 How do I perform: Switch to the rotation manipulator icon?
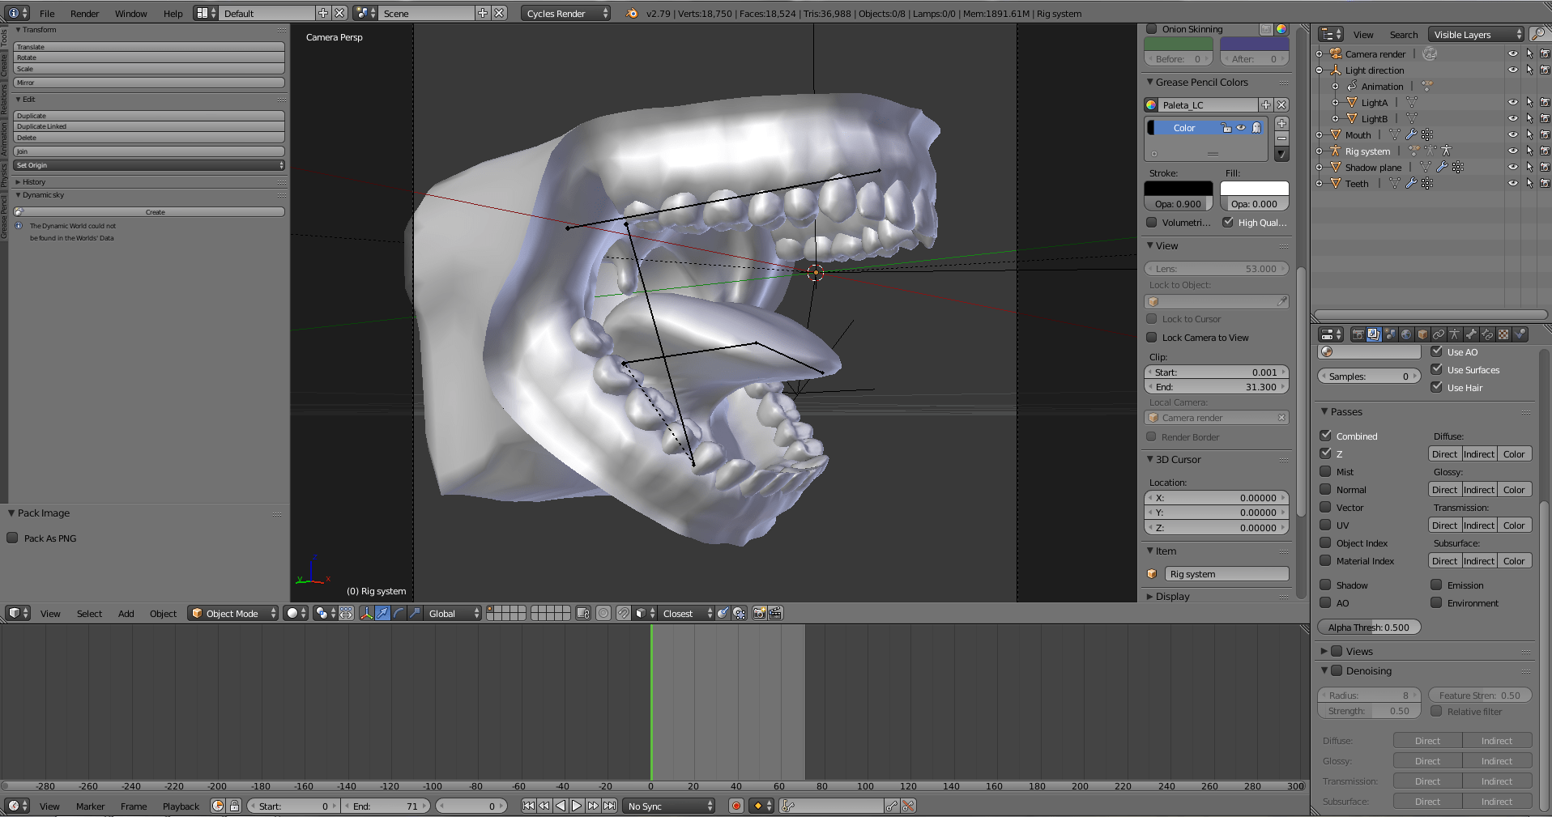pyautogui.click(x=399, y=613)
